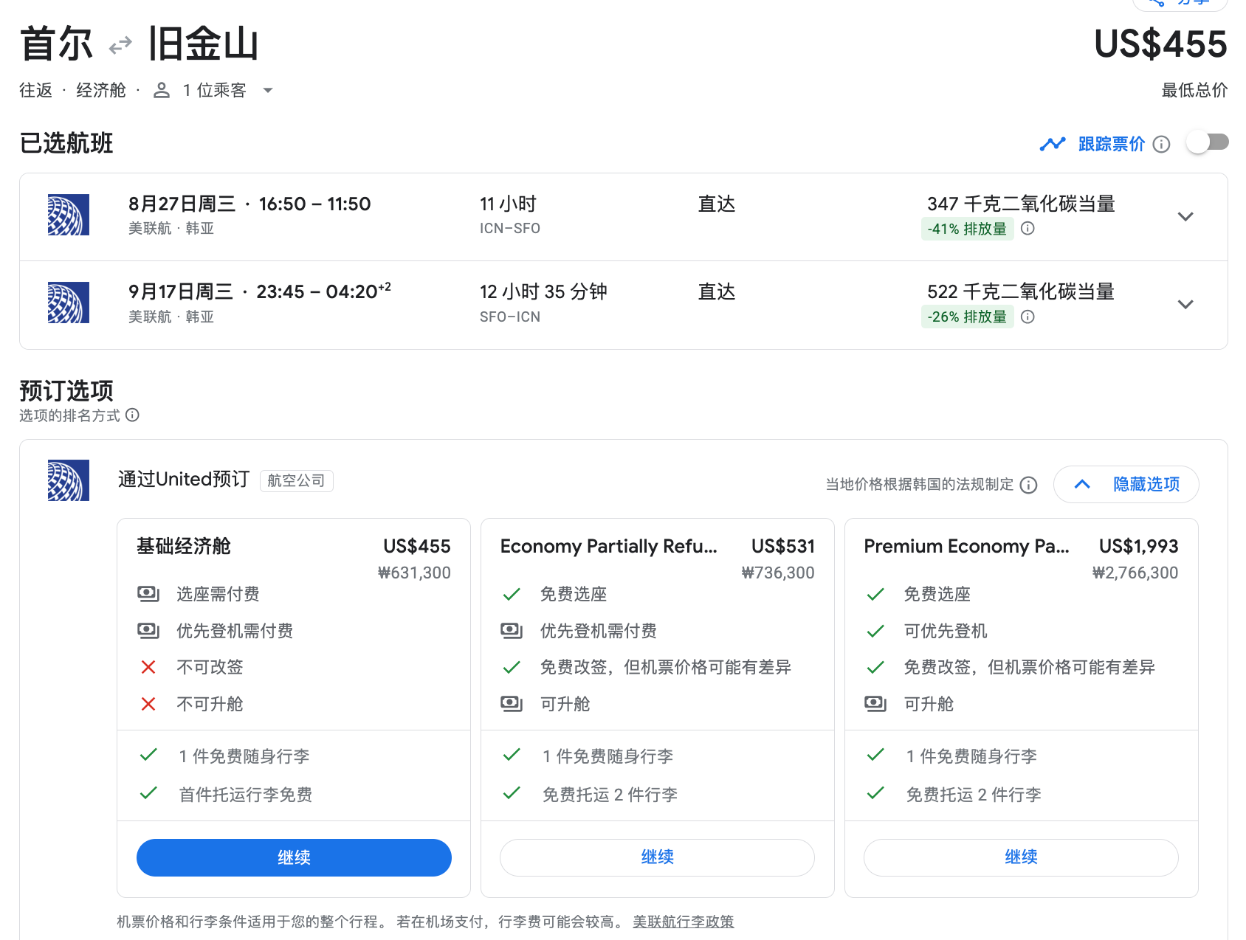Toggle the 跟踪票价 price tracking switch

pyautogui.click(x=1207, y=142)
